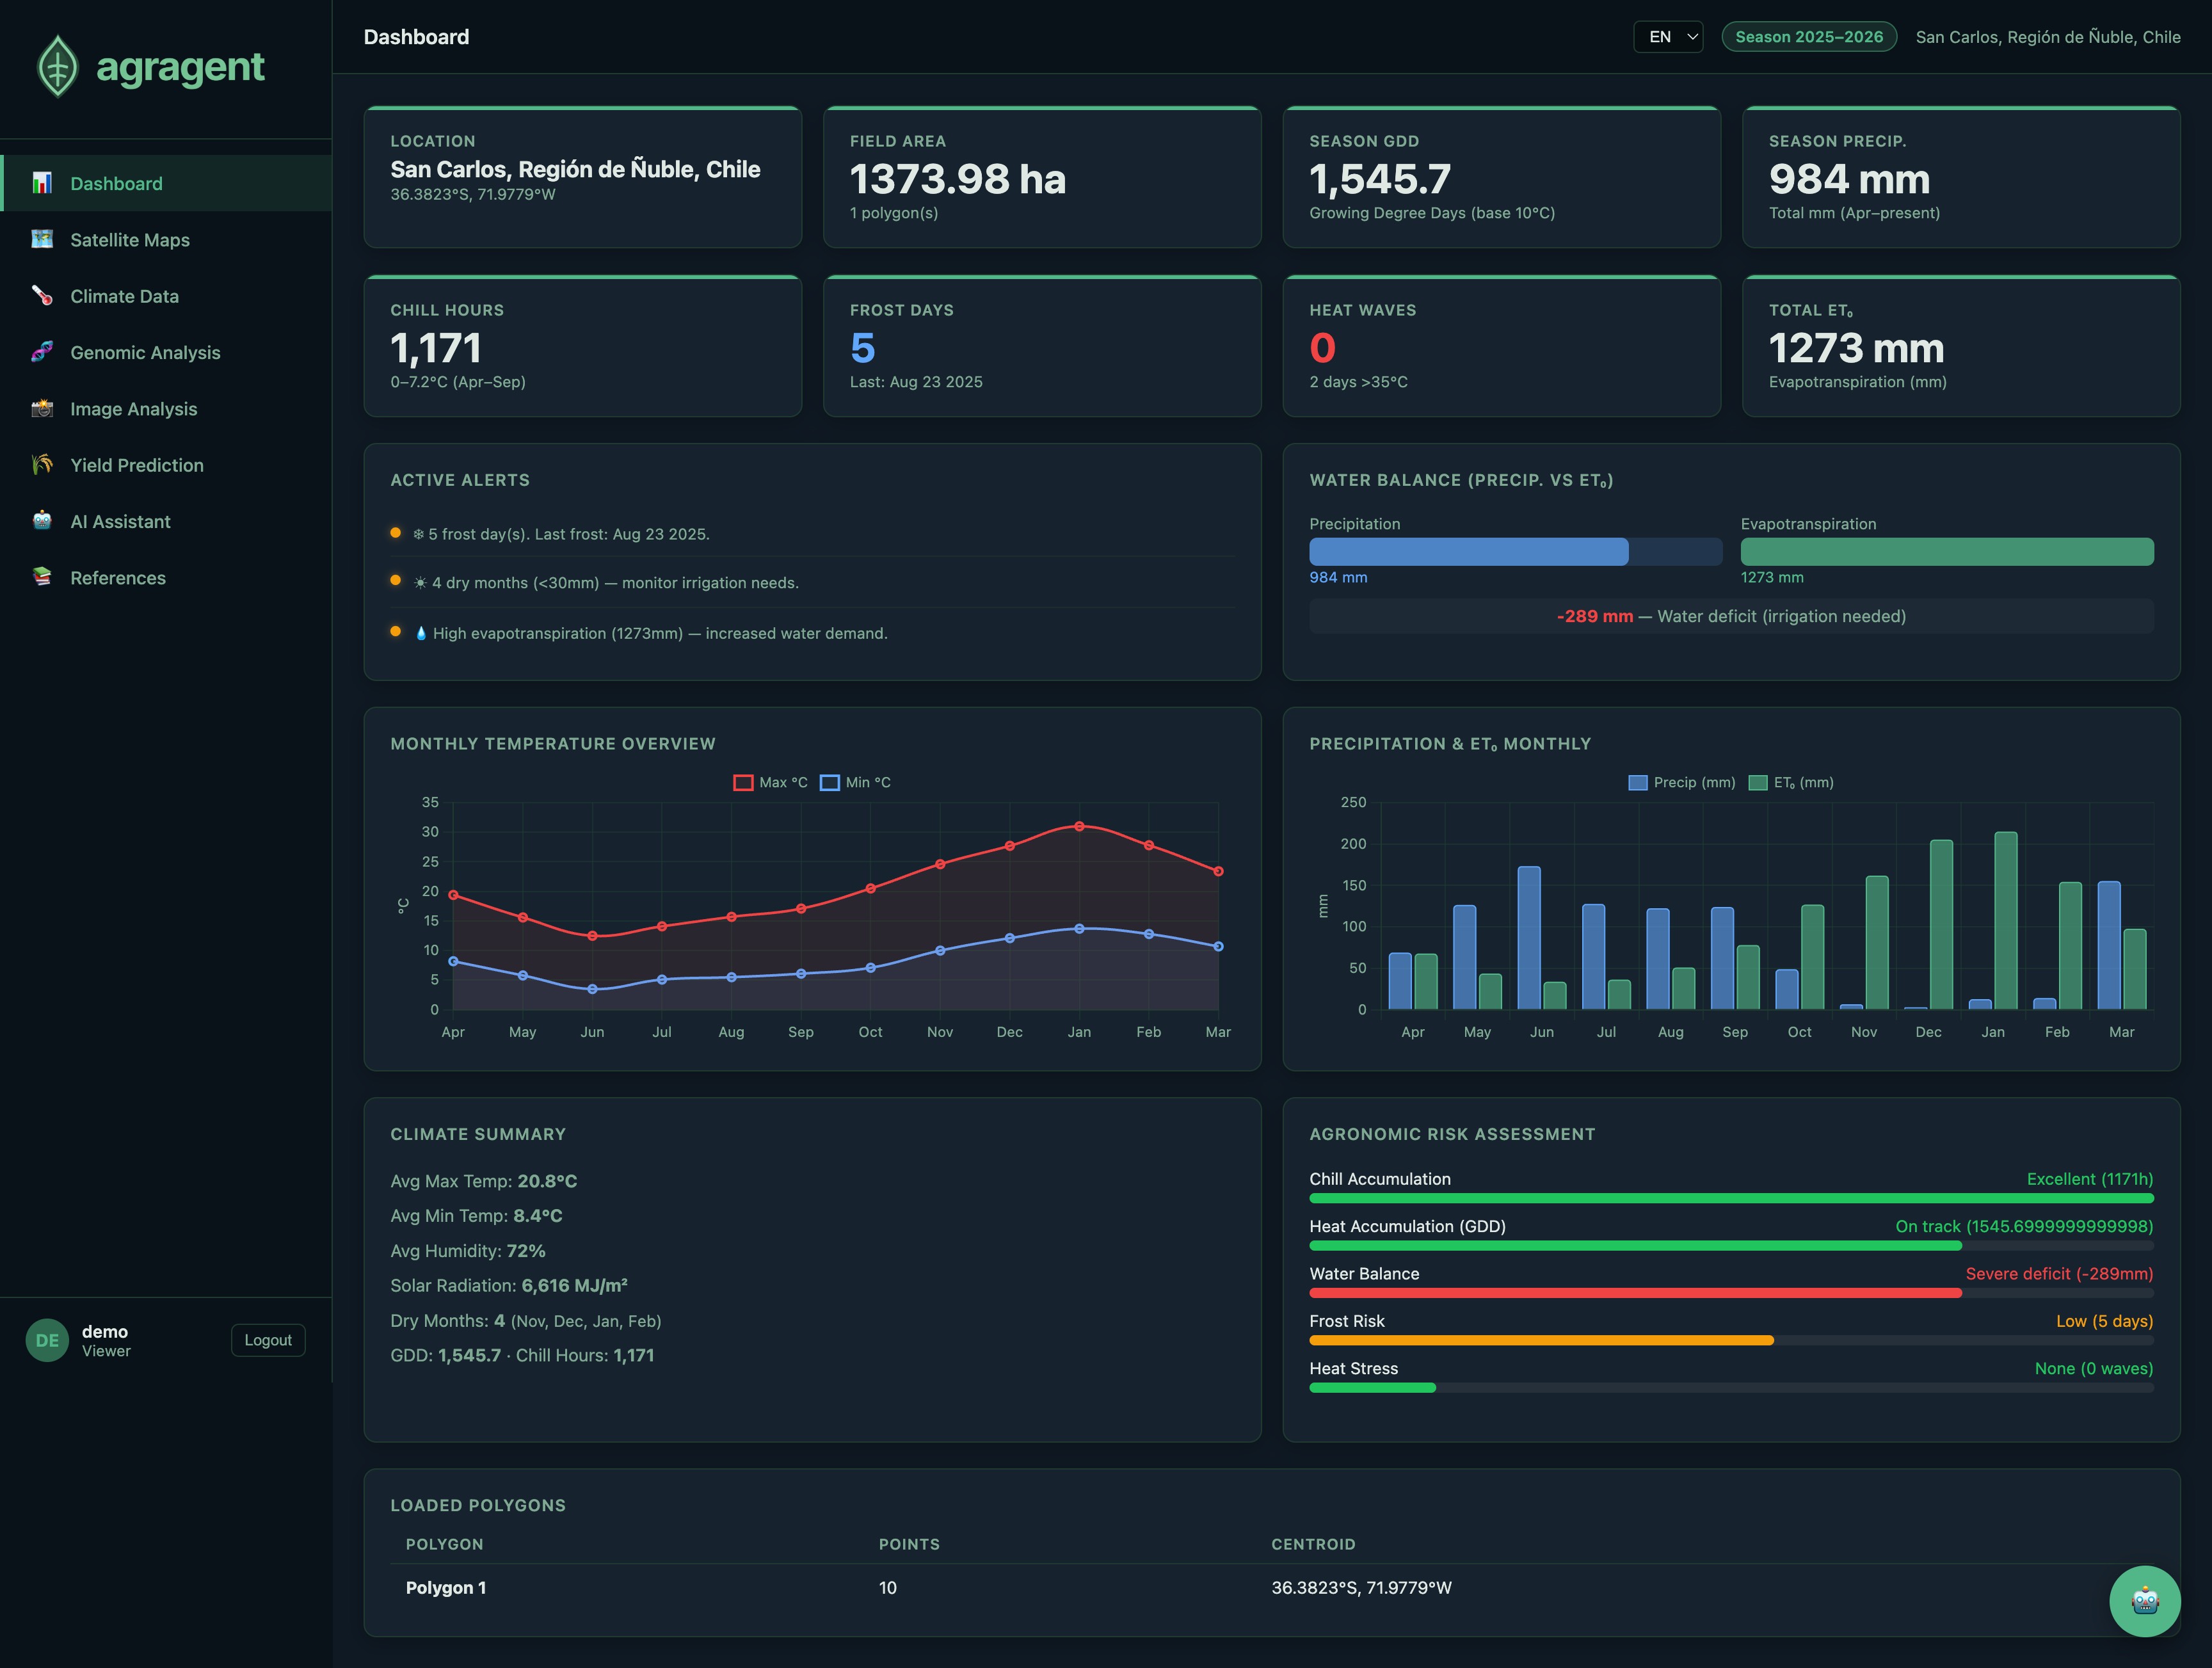
Task: Open the Genomic Analysis section
Action: tap(145, 352)
